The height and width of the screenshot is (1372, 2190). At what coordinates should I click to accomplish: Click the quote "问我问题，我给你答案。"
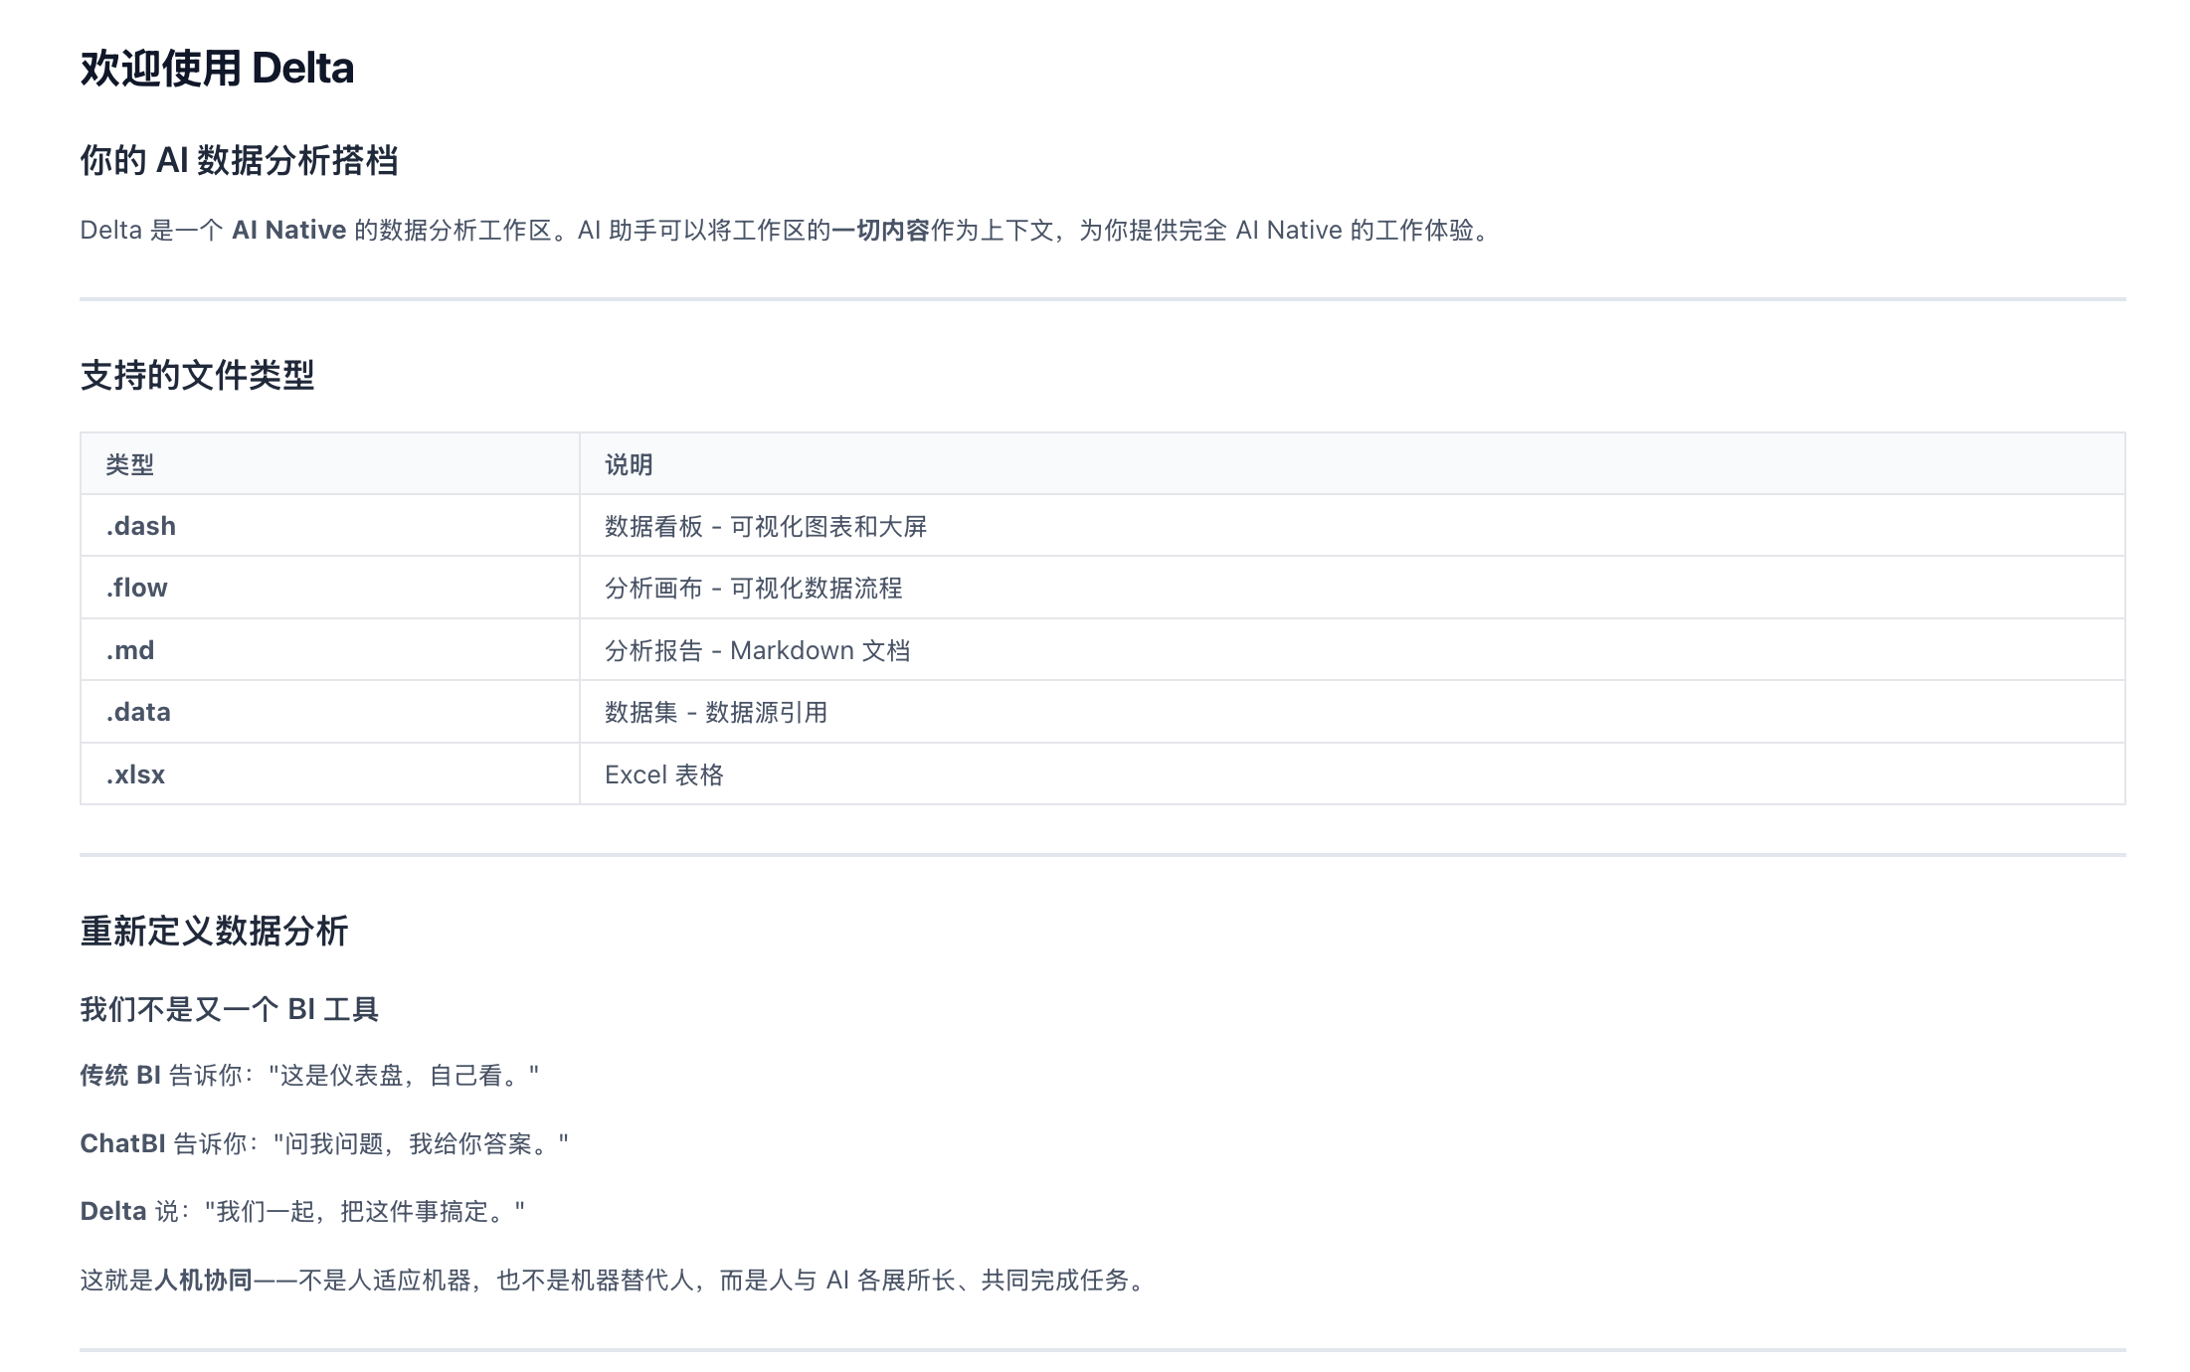point(421,1144)
